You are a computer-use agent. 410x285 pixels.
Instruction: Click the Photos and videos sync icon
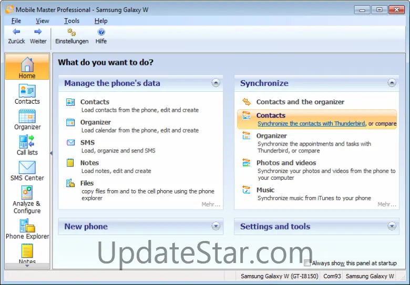247,162
